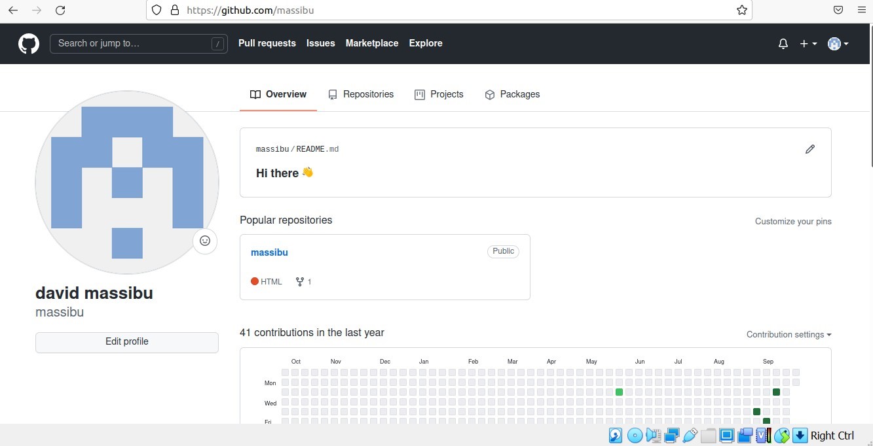873x446 pixels.
Task: Click Customize your pins link
Action: tap(793, 222)
